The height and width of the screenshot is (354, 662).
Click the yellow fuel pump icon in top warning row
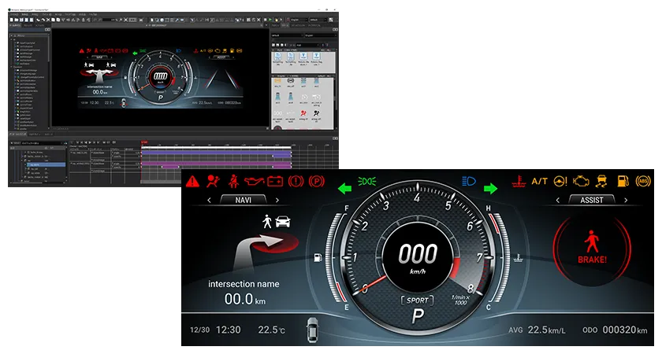click(x=623, y=181)
